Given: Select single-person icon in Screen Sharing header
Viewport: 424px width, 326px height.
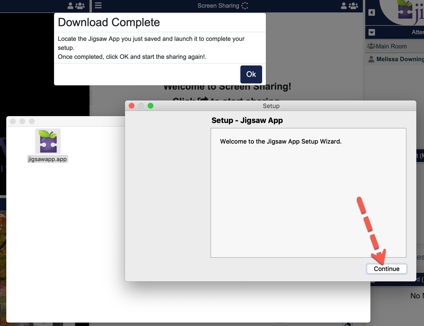Looking at the screenshot, I should pos(344,6).
